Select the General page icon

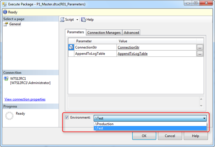click(6, 24)
